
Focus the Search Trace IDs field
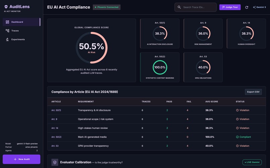[x=195, y=7]
